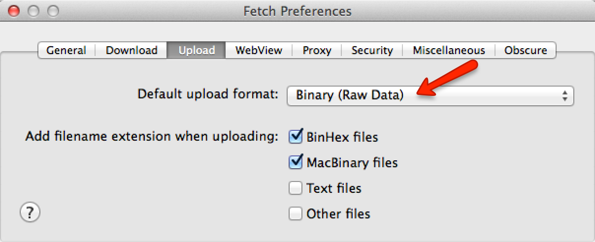The height and width of the screenshot is (242, 595).
Task: Switch to the Miscellaneous tab
Action: click(x=449, y=50)
